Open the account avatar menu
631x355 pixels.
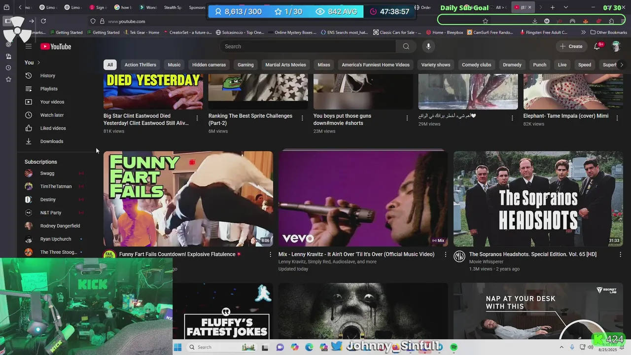(x=616, y=46)
